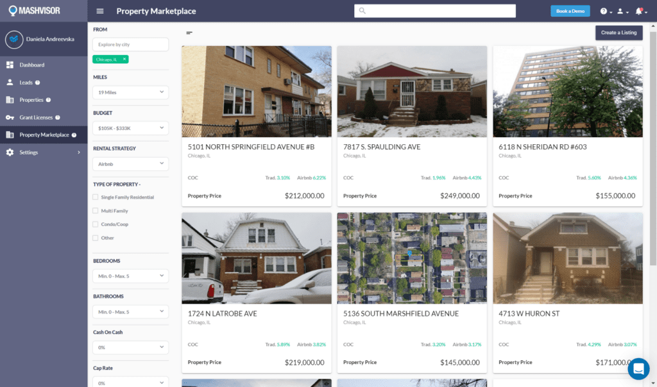This screenshot has width=657, height=387.
Task: Open the sort listings icon above properties
Action: pyautogui.click(x=188, y=33)
